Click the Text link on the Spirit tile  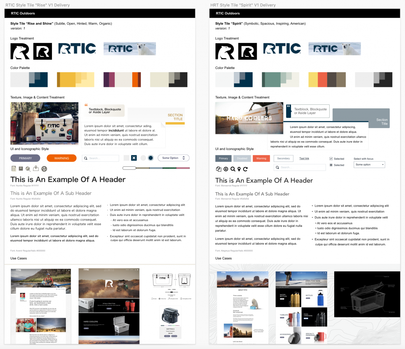pyautogui.click(x=304, y=158)
